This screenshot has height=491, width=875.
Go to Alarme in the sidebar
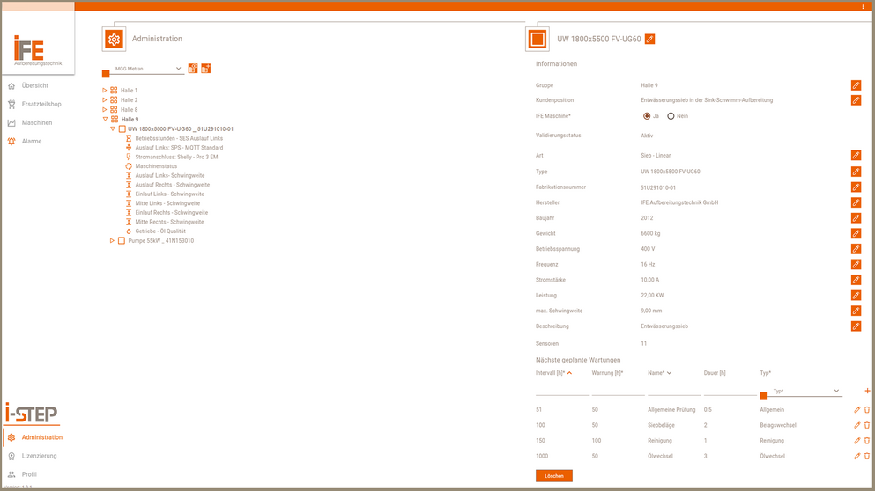(x=32, y=141)
